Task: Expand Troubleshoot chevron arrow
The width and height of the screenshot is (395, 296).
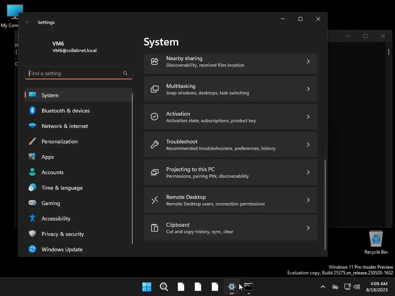Action: [308, 145]
